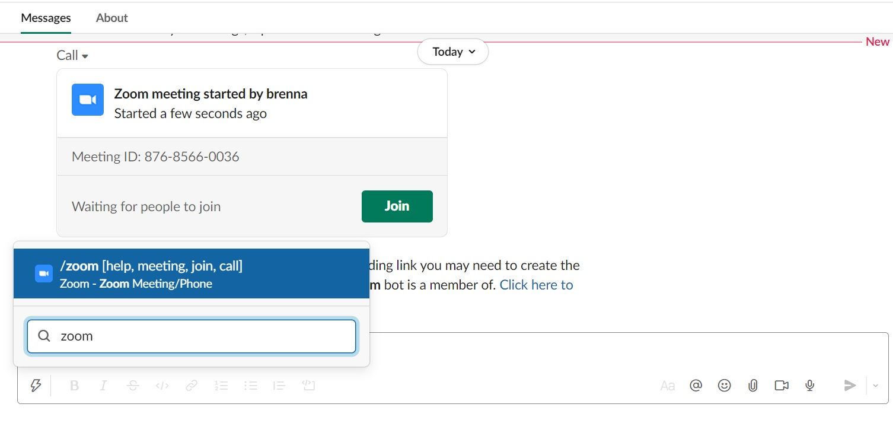Viewport: 893px width, 423px height.
Task: Join the Zoom meeting
Action: tap(397, 206)
